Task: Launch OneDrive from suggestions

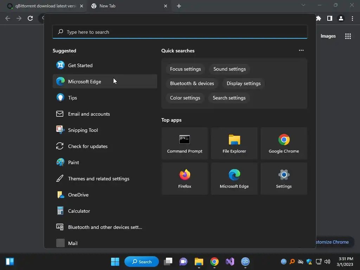Action: point(105,195)
